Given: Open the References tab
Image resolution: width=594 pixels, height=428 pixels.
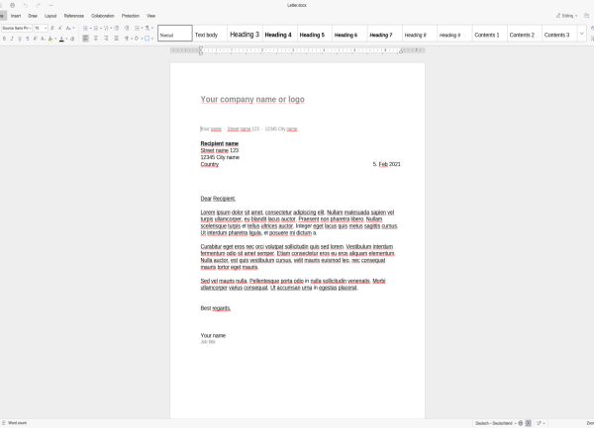Looking at the screenshot, I should [74, 16].
